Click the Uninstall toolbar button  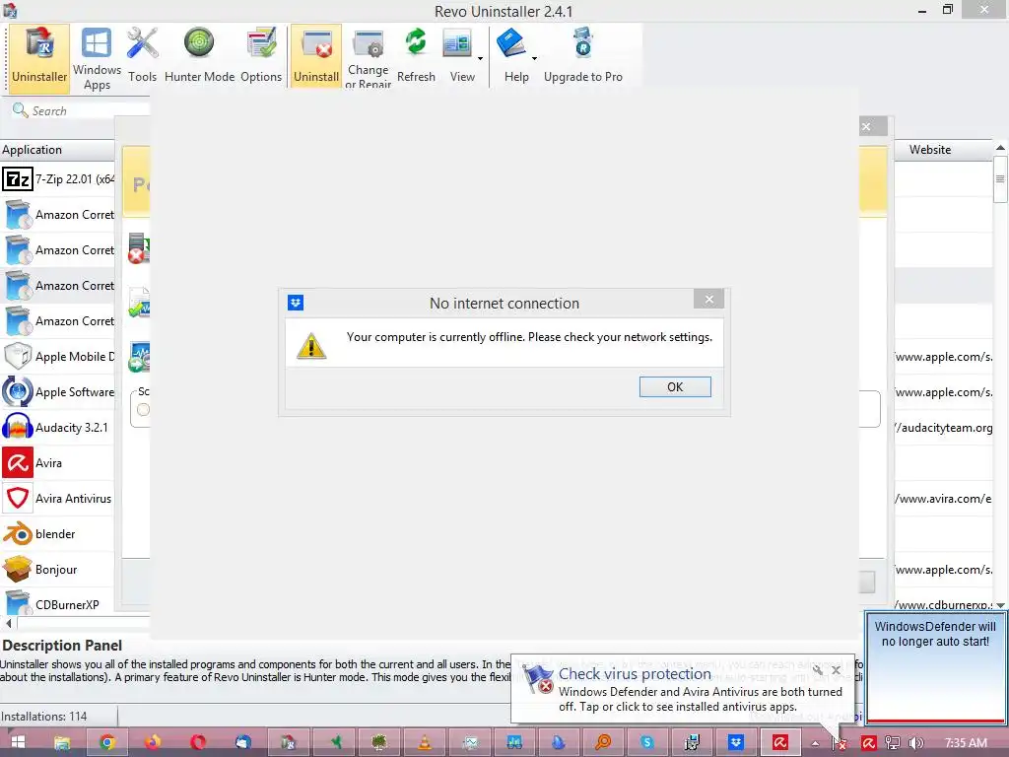coord(316,56)
